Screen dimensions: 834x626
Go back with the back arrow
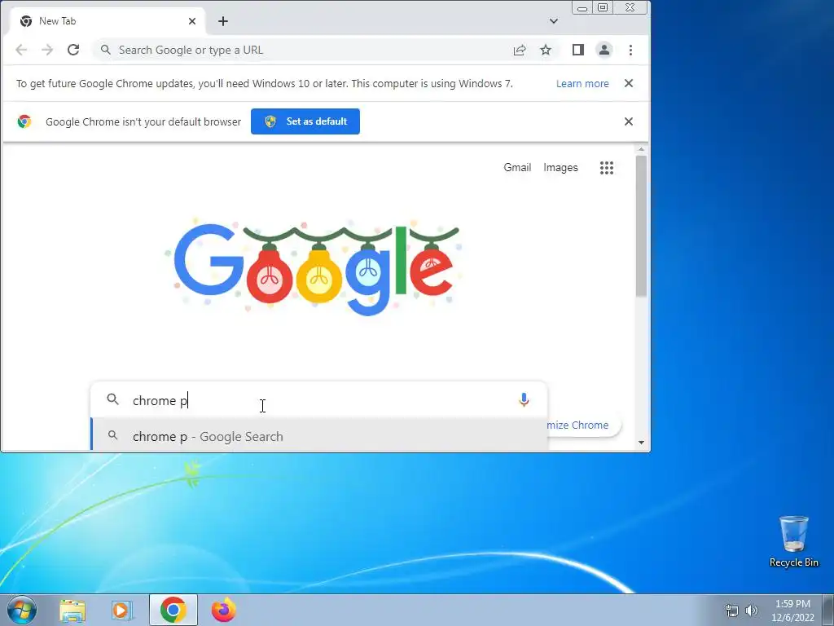[x=21, y=50]
